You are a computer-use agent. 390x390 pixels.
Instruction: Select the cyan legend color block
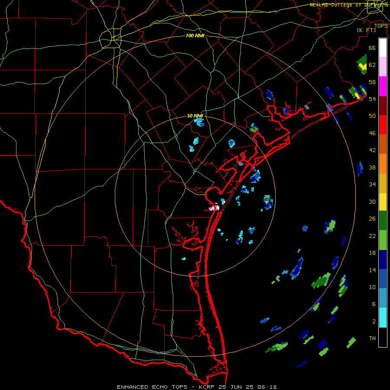[383, 318]
